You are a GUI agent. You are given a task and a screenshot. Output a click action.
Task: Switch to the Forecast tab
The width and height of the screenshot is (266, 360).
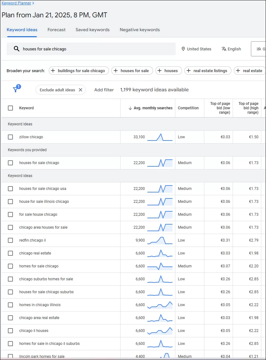coord(56,30)
